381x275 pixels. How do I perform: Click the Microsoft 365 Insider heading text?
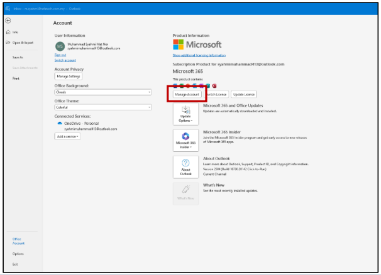(222, 132)
